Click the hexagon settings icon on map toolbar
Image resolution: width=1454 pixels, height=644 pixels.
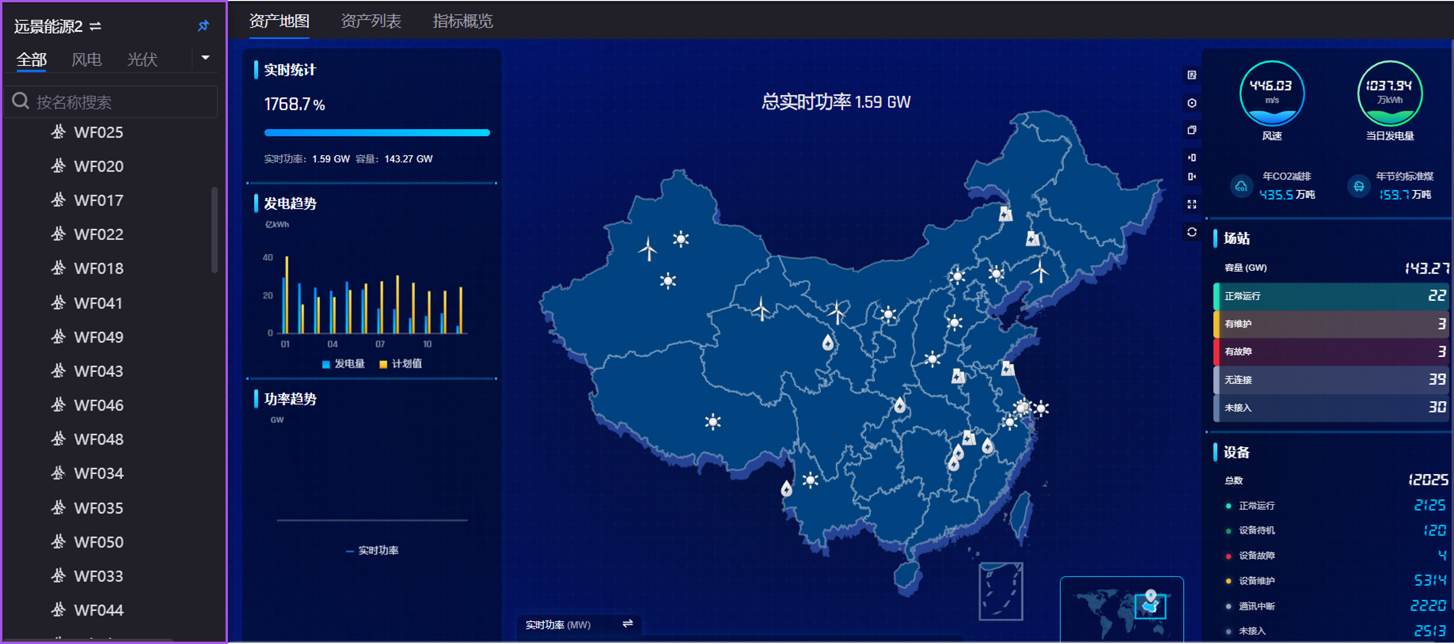coord(1192,103)
